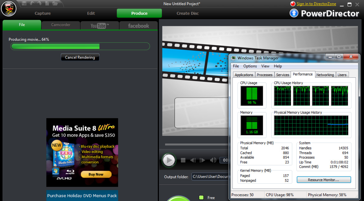Click the preview timecode display
Image resolution: width=364 pixels, height=201 pixels.
coord(225,160)
